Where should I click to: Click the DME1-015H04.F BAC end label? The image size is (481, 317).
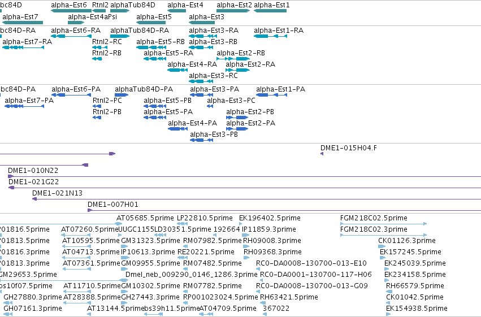349,148
